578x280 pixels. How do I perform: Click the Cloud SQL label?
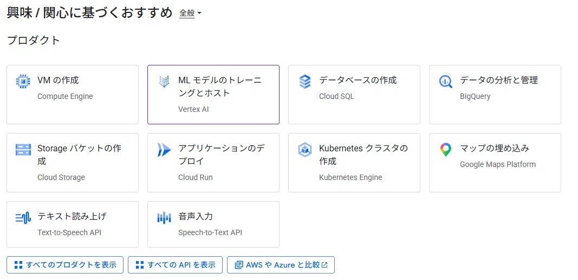336,97
